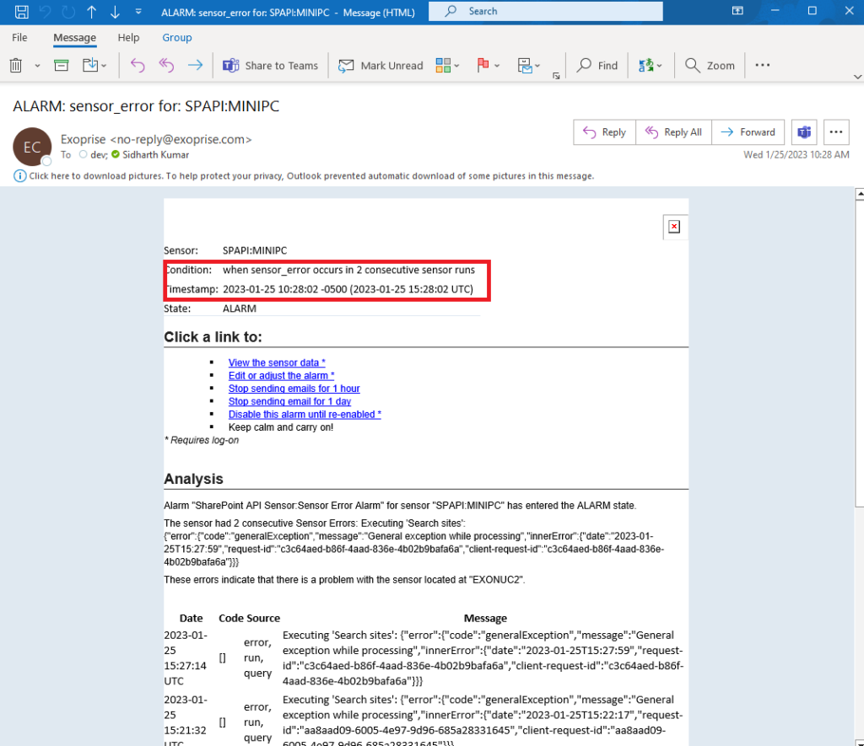
Task: Open the Categorize color squares icon
Action: (443, 66)
